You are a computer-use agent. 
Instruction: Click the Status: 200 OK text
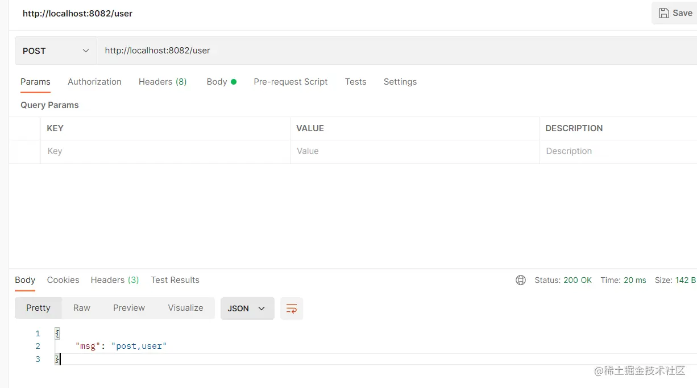click(x=563, y=280)
